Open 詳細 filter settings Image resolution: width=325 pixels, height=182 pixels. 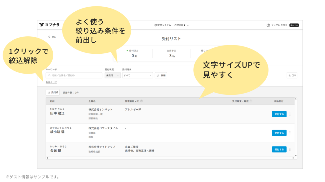tap(161, 76)
